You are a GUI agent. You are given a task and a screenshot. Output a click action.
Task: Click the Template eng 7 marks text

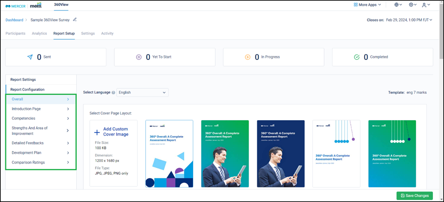[x=407, y=92]
